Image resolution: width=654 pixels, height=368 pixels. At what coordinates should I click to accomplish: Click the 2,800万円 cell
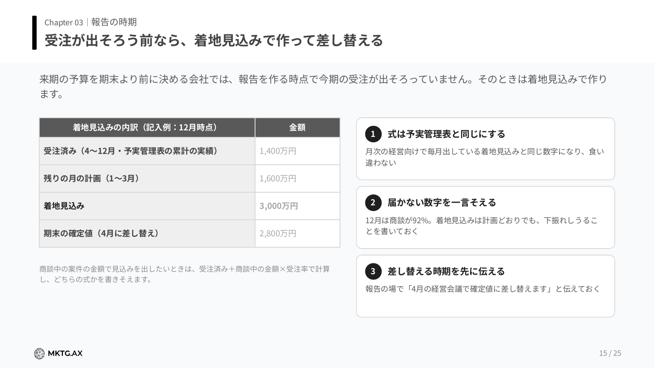tap(297, 233)
